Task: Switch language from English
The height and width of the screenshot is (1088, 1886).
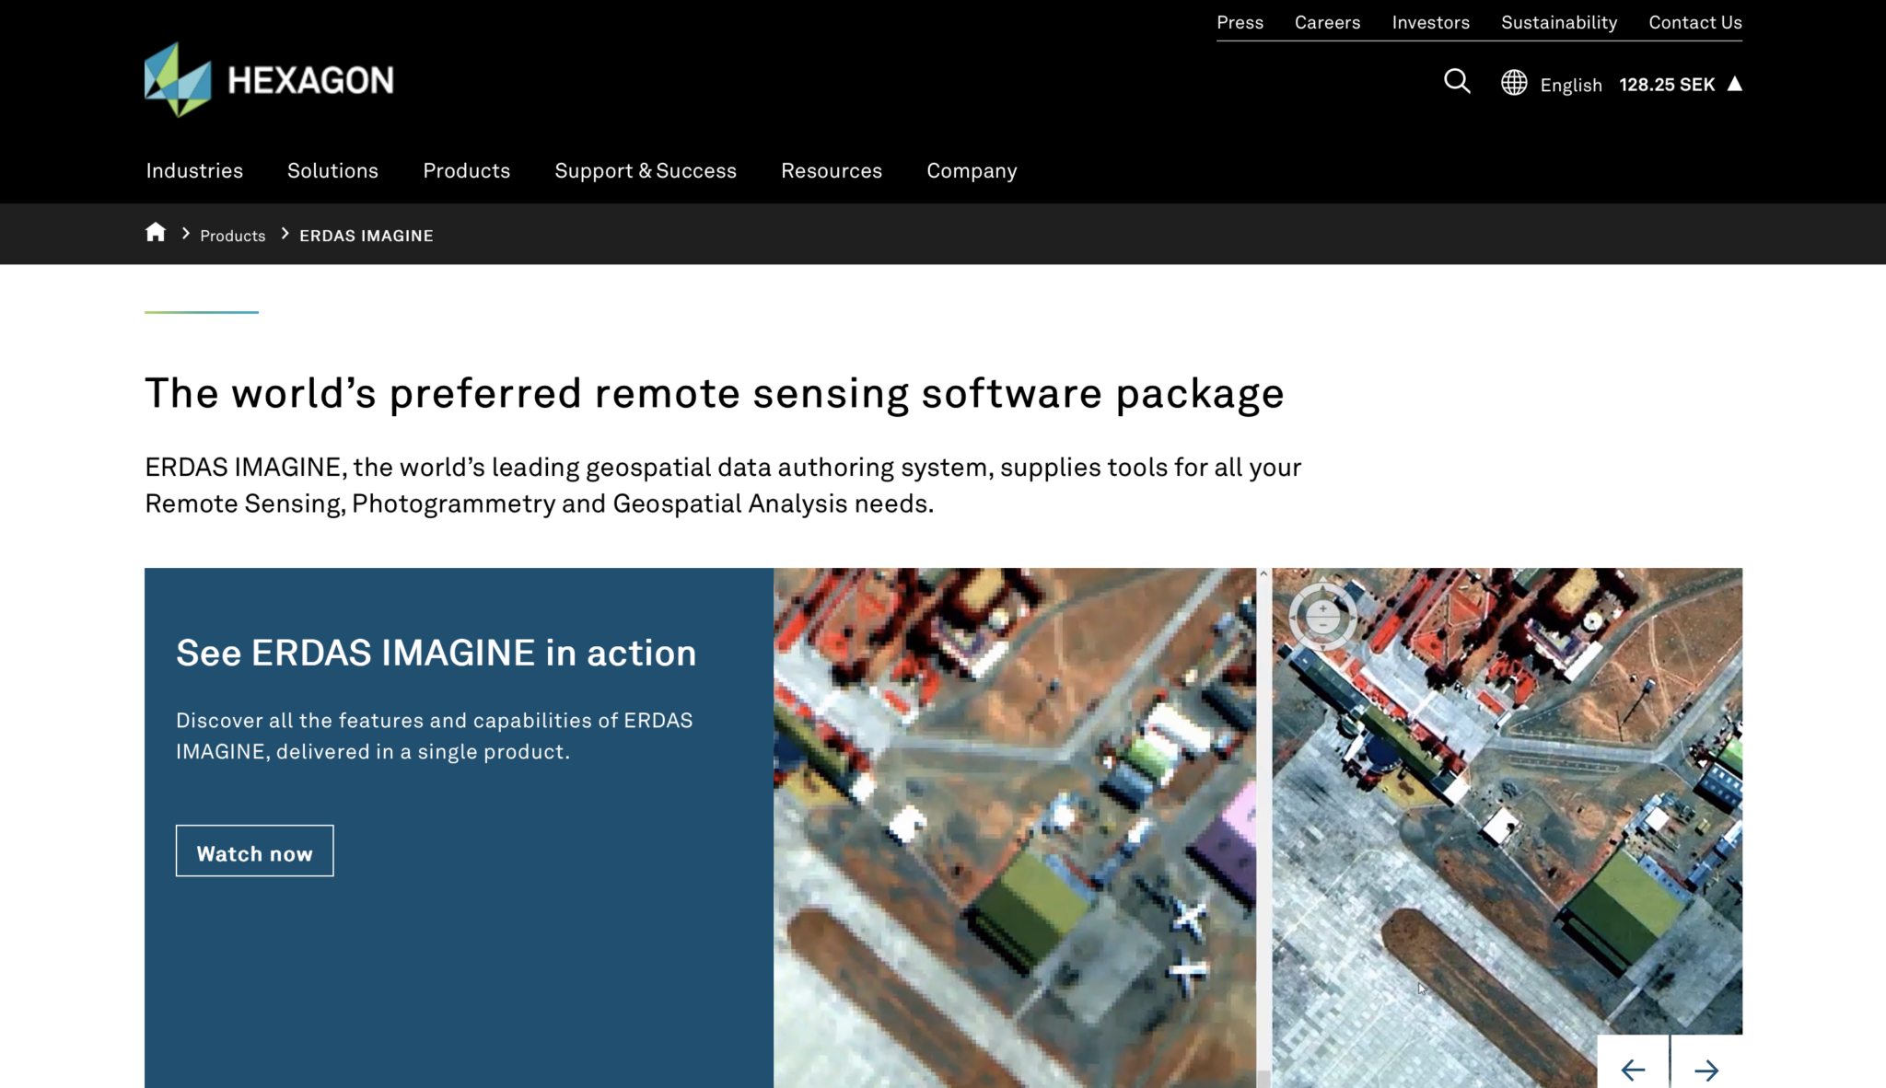Action: (x=1569, y=85)
